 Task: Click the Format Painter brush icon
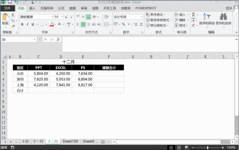tap(13, 26)
